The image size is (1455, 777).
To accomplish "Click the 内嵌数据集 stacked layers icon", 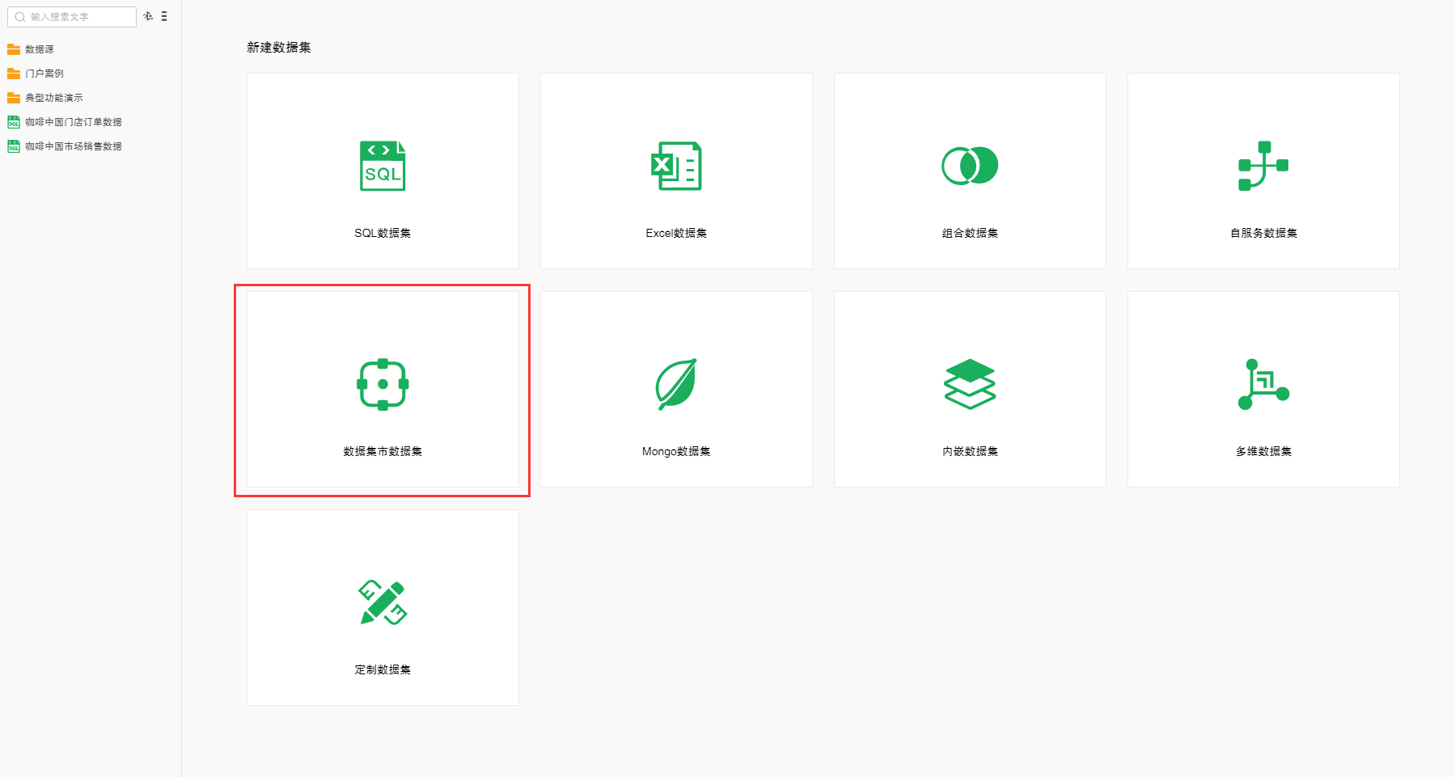I will click(970, 384).
